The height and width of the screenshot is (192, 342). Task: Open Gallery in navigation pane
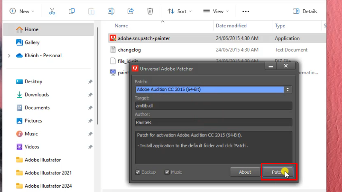(32, 42)
